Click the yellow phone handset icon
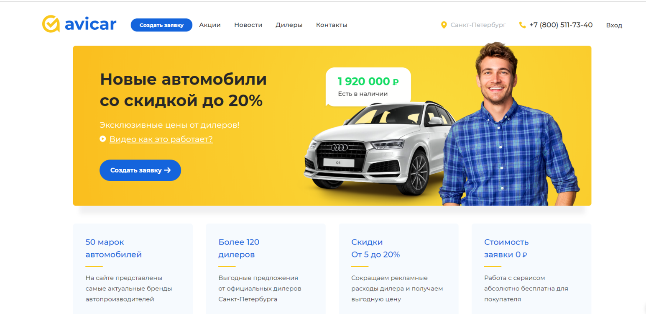 coord(522,25)
